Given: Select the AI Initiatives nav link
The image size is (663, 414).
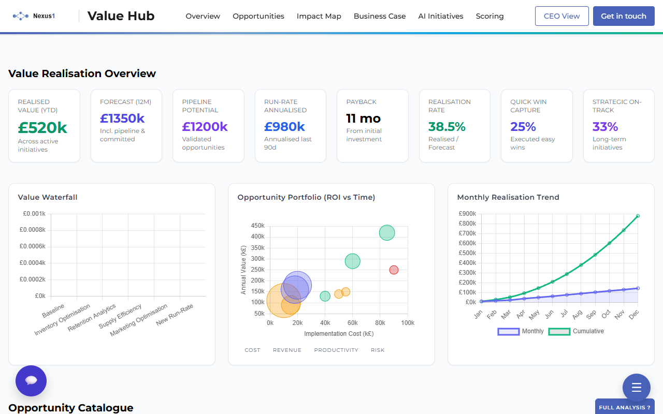Looking at the screenshot, I should click(x=440, y=16).
